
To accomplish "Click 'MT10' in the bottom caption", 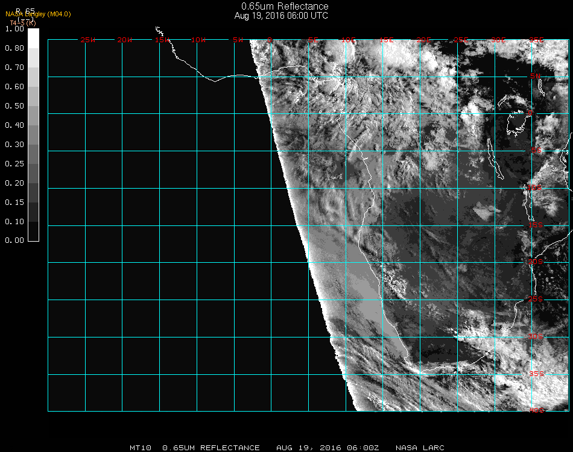I will tap(141, 448).
